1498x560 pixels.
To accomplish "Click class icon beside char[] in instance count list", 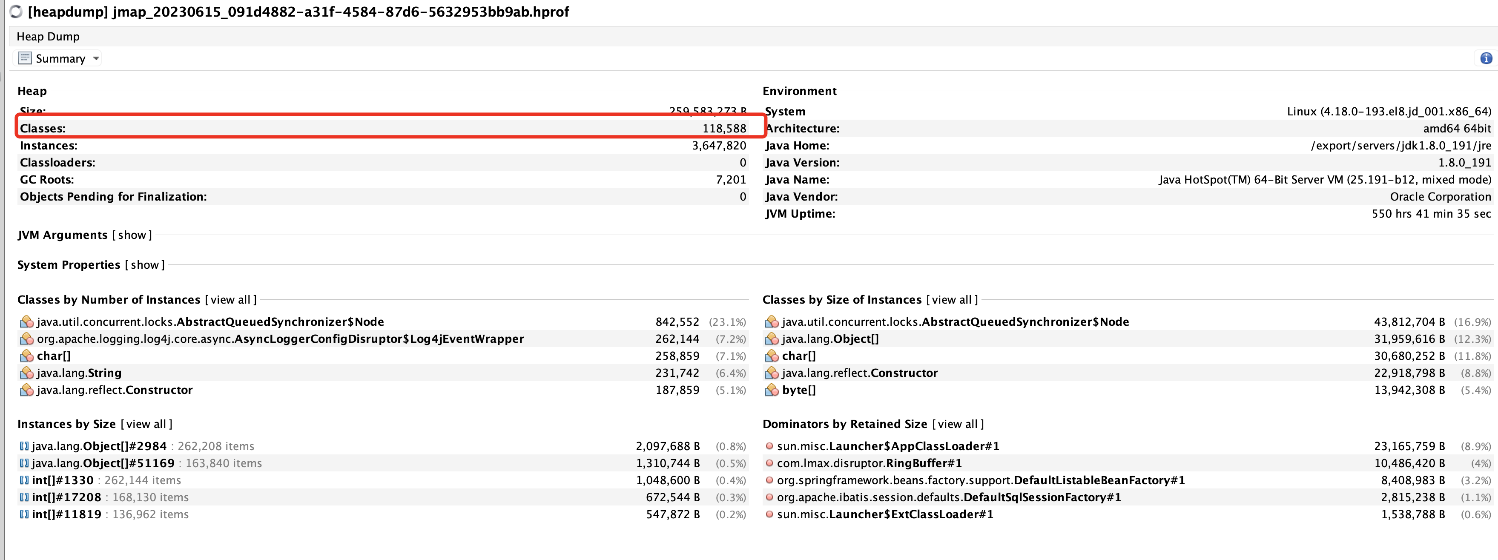I will pos(27,356).
